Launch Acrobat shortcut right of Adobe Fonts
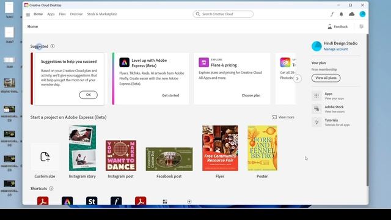 (x=141, y=201)
